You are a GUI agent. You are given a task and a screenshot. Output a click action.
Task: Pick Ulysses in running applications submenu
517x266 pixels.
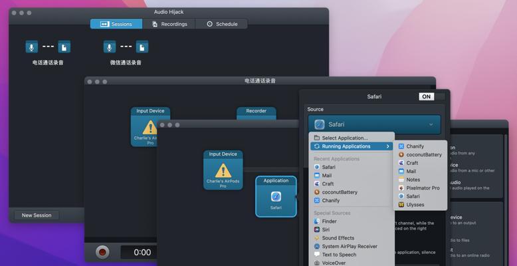(x=421, y=205)
